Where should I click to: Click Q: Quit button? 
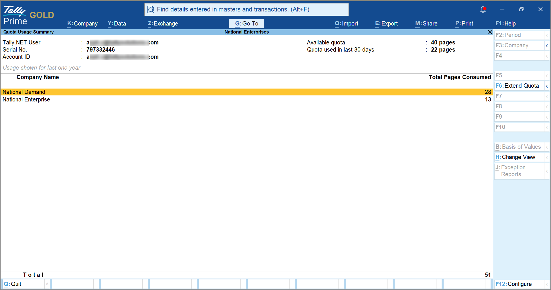tap(23, 284)
